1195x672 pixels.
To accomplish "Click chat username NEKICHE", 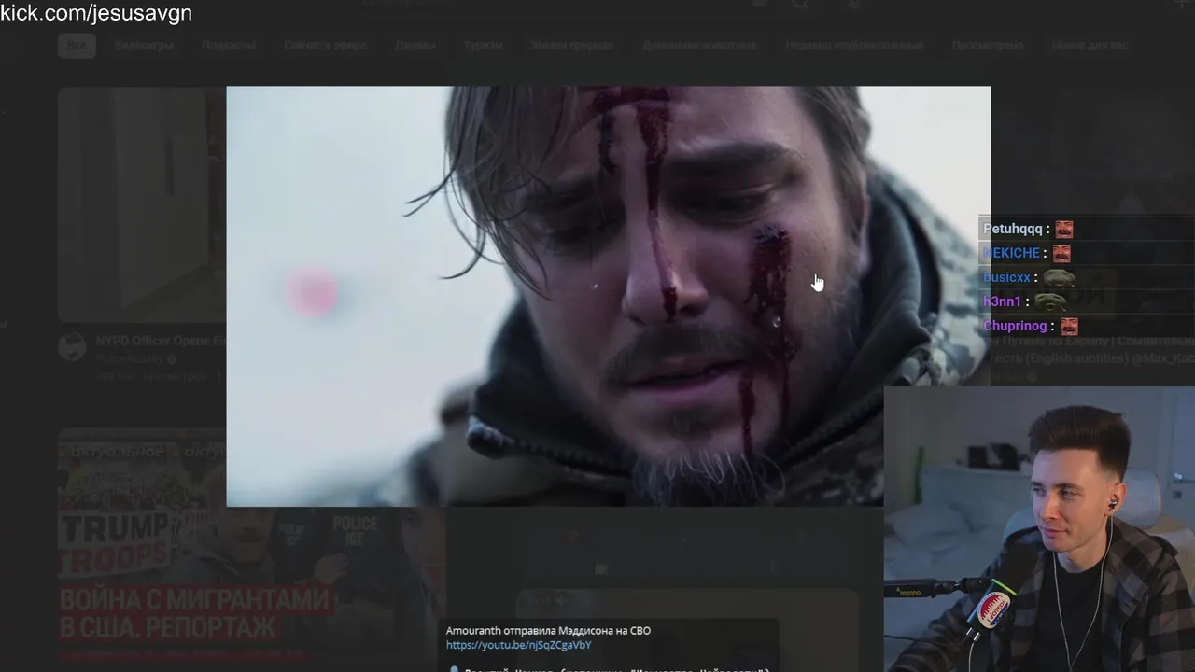I will (1011, 253).
